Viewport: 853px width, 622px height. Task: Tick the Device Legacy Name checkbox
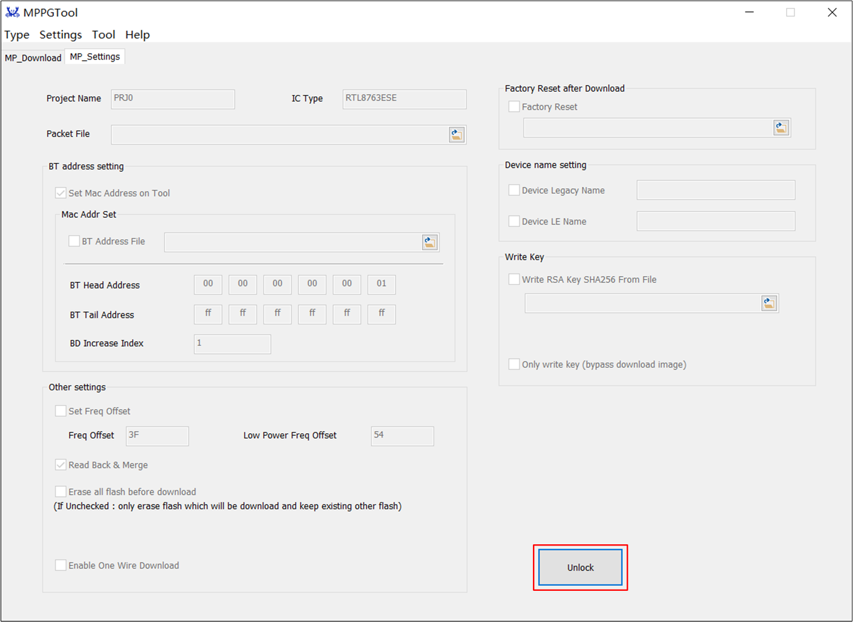514,190
